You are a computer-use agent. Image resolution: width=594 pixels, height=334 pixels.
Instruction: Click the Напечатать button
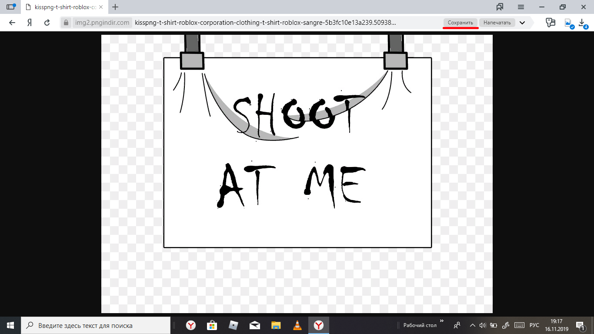497,23
